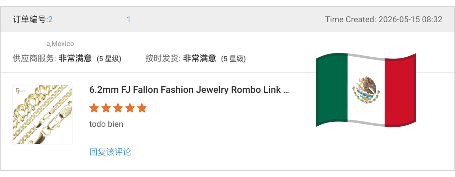Click 非常满意 next to 供应商服务
Screen dimensions: 455x177
(x=75, y=58)
